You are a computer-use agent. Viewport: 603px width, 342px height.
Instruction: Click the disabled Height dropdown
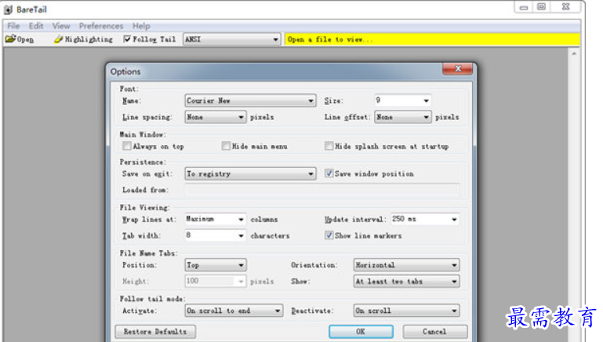pos(216,282)
